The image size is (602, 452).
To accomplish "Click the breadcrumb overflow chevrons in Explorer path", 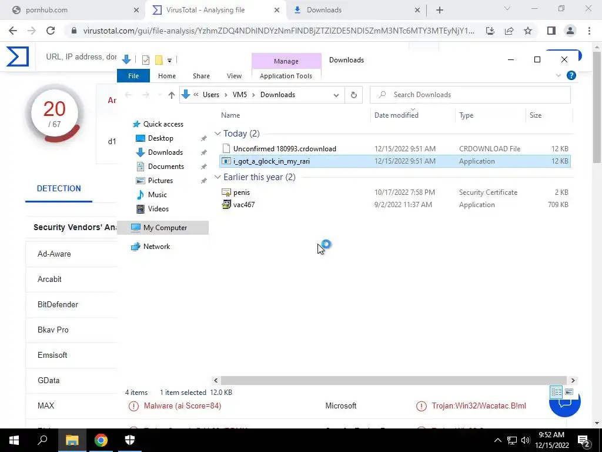I will click(196, 95).
